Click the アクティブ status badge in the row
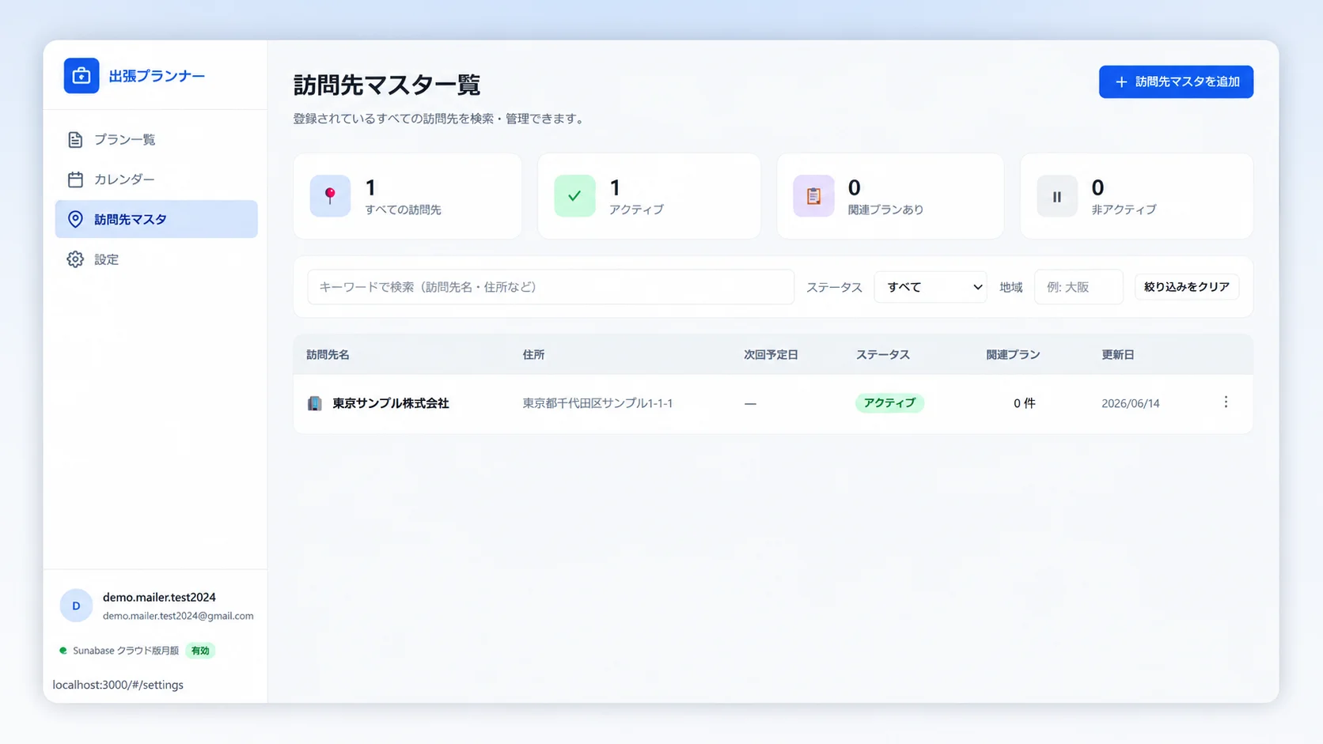1323x744 pixels. pos(889,403)
